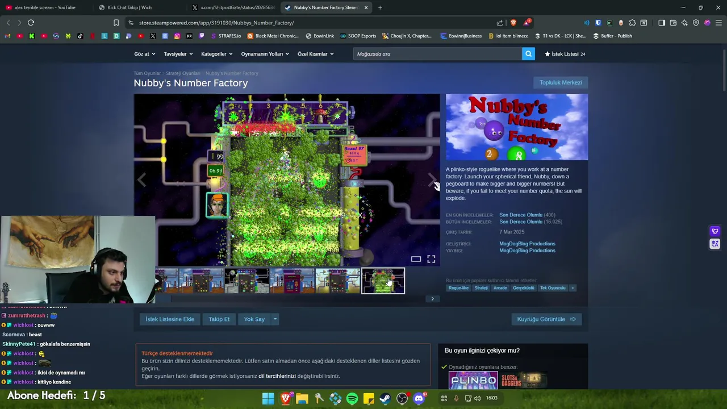Open File Explorer from the taskbar
The image size is (727, 409).
click(x=302, y=398)
